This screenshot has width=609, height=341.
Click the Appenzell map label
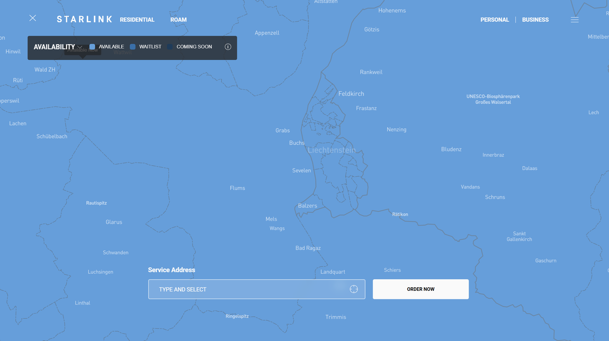[267, 33]
